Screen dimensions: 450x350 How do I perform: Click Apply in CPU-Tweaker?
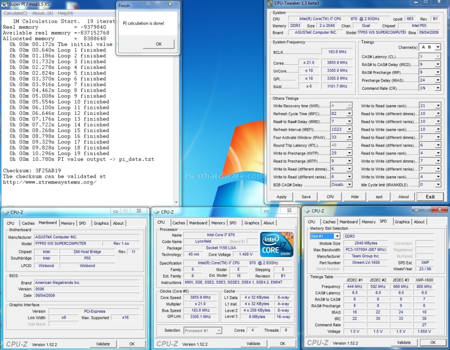tap(282, 197)
